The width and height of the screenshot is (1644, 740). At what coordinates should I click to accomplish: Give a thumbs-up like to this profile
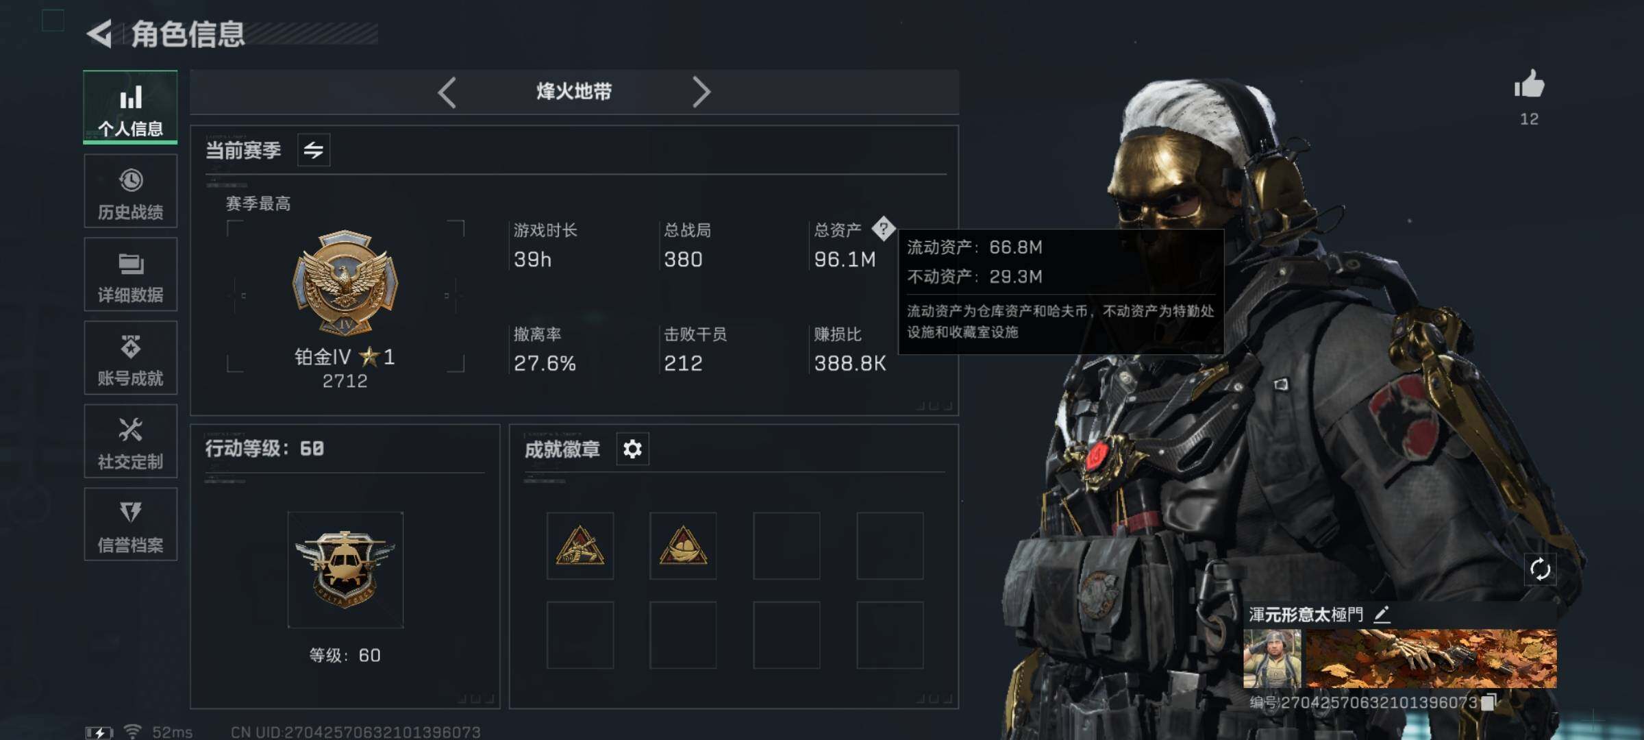1529,85
